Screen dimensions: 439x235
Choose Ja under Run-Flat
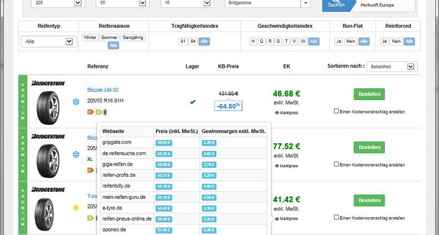coord(339,42)
